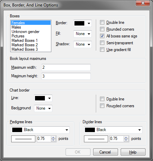Open the Chart border Line color dropdown
Screen dimensions: 153x161
(x=43, y=98)
